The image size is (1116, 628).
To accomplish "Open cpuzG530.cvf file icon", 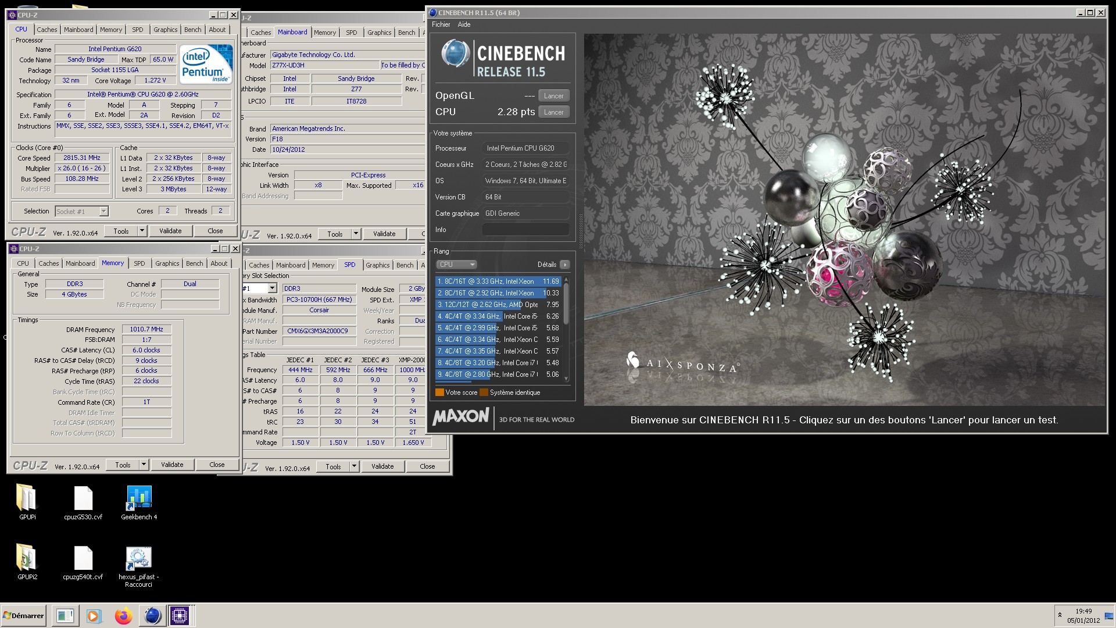I will click(83, 499).
